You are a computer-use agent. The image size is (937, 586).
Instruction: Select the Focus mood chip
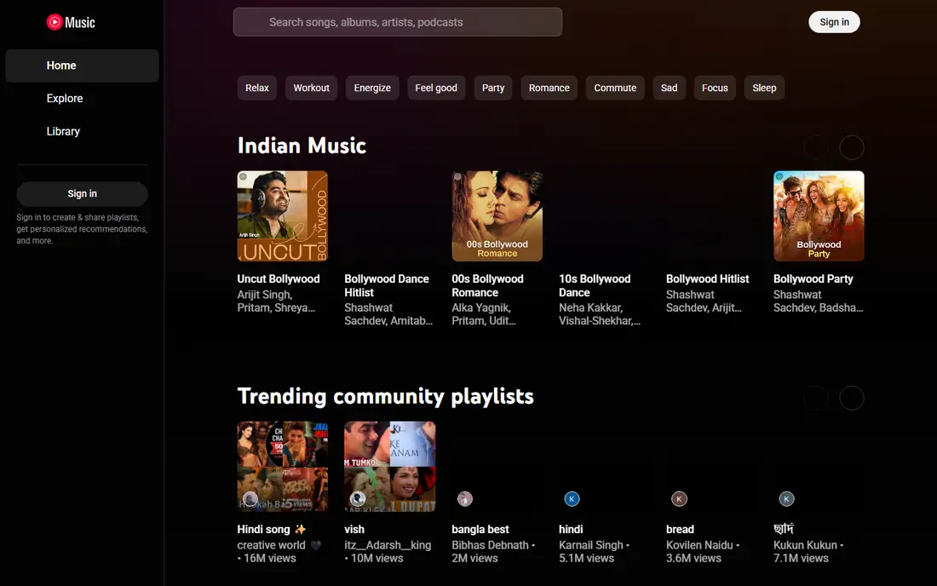click(x=715, y=88)
